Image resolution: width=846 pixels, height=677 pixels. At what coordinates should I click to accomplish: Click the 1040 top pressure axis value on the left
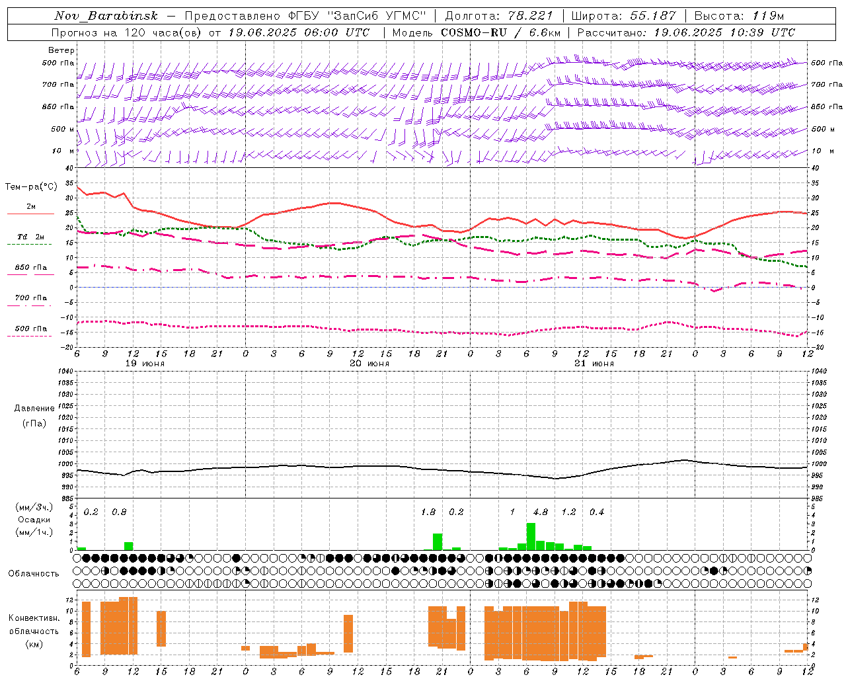coord(67,371)
